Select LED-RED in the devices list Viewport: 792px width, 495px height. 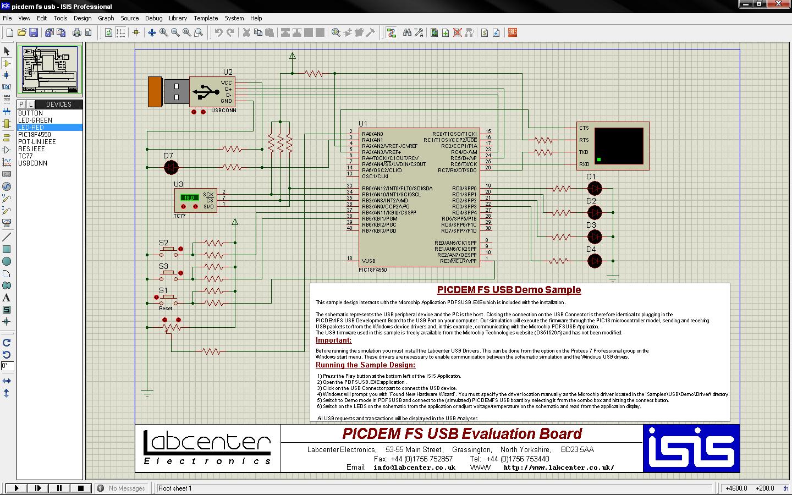[x=32, y=127]
